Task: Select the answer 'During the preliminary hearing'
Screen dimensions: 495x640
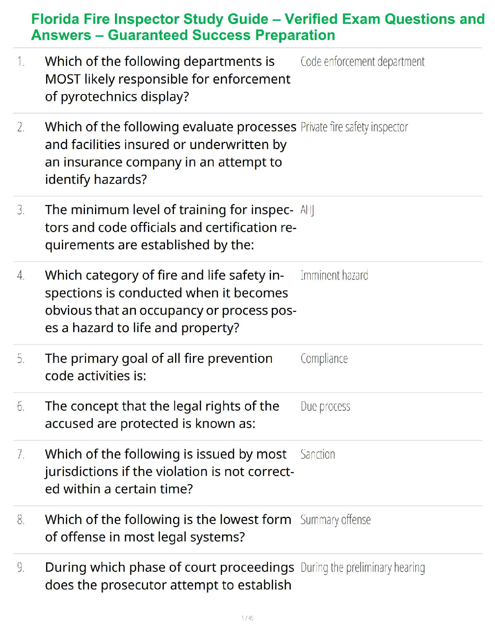Action: tap(362, 568)
